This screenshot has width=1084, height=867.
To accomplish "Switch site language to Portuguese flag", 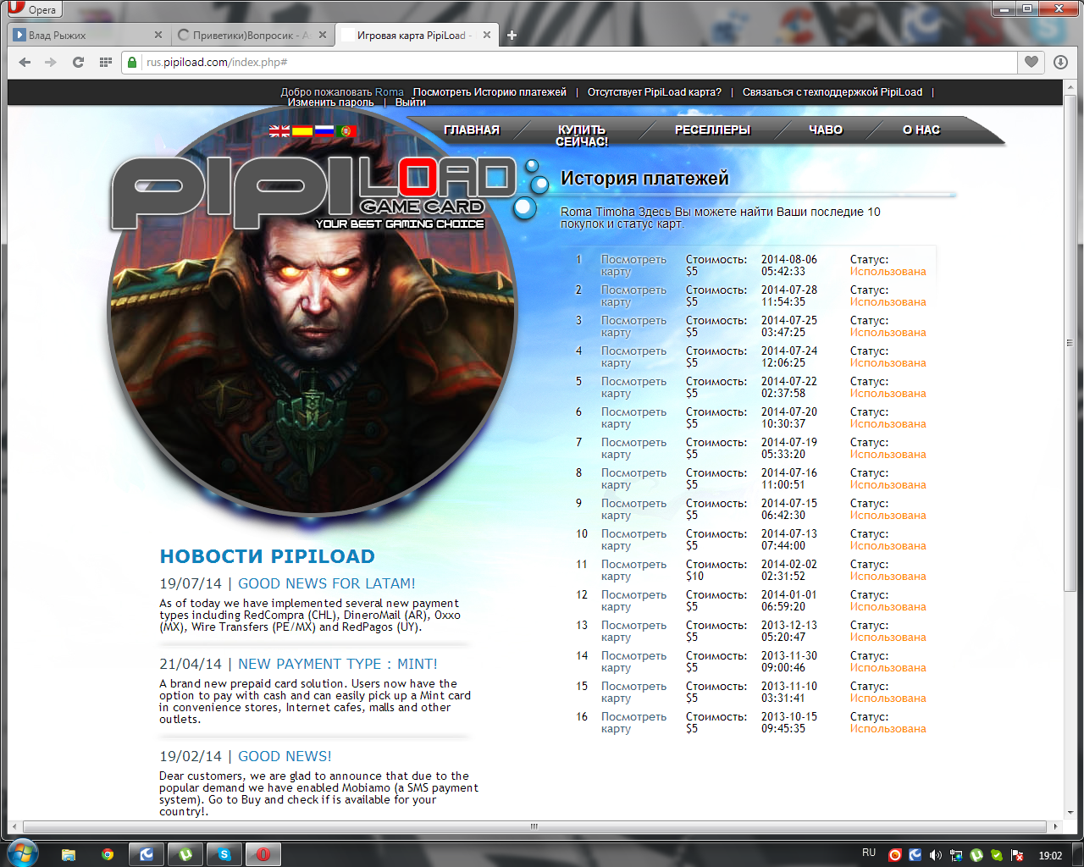I will point(346,131).
